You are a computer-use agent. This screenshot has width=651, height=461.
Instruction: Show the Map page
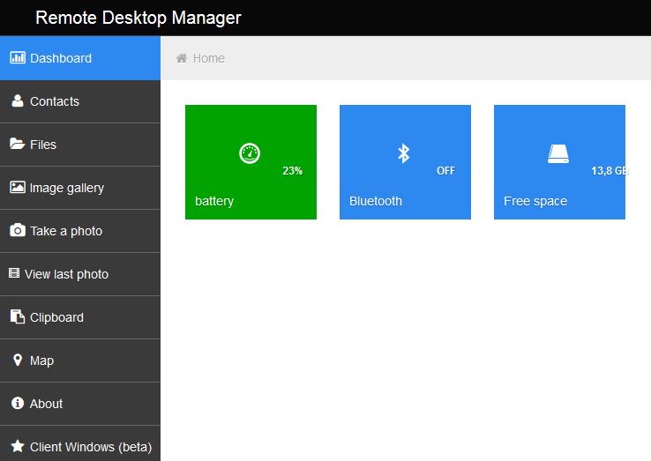[80, 361]
